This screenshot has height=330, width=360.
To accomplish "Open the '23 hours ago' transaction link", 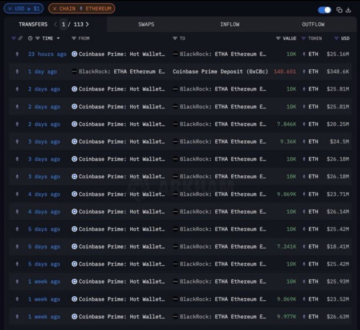I will tap(47, 54).
